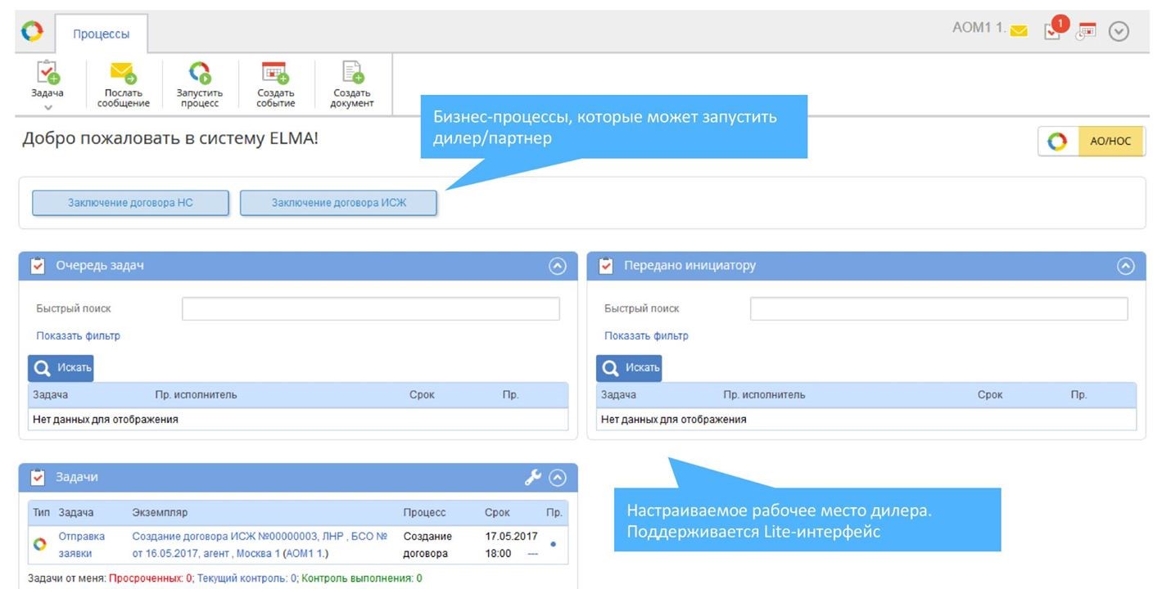Viewport: 1171px width, 589px height.
Task: Collapse the Задачи panel
Action: (x=558, y=478)
